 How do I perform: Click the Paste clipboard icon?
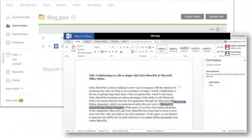pos(73,48)
